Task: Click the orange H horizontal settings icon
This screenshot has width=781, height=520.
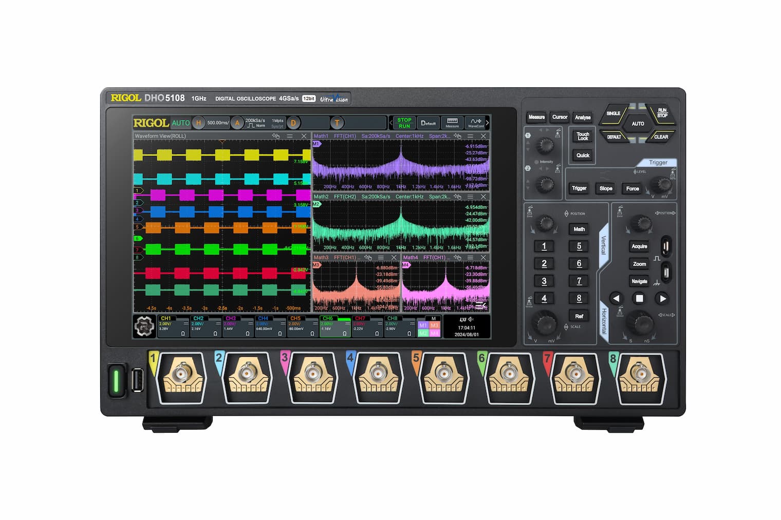Action: [198, 123]
